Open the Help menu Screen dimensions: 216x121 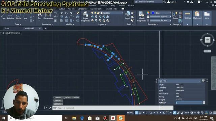(113, 5)
